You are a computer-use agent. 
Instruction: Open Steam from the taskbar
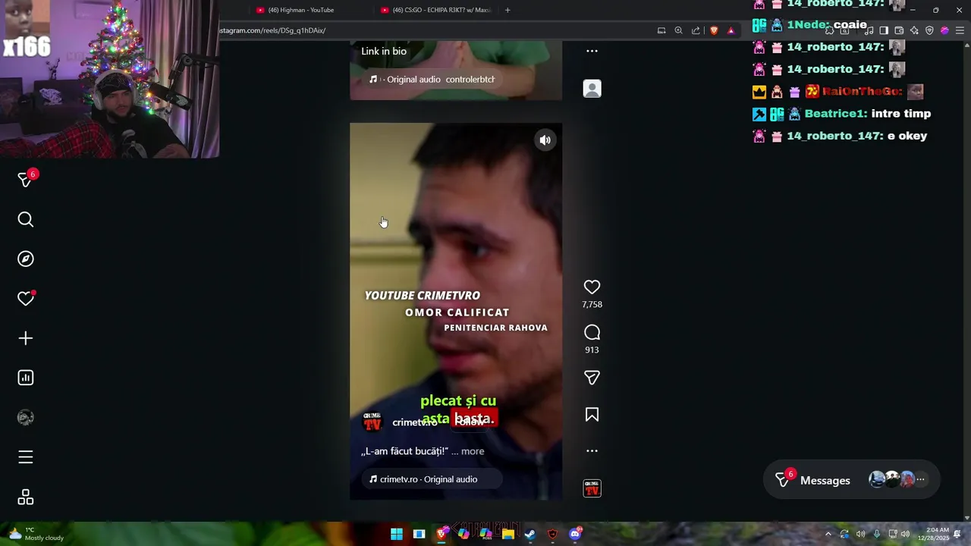pyautogui.click(x=530, y=534)
